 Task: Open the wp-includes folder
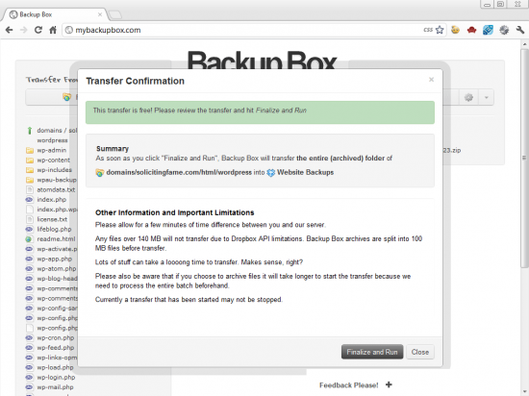click(54, 170)
